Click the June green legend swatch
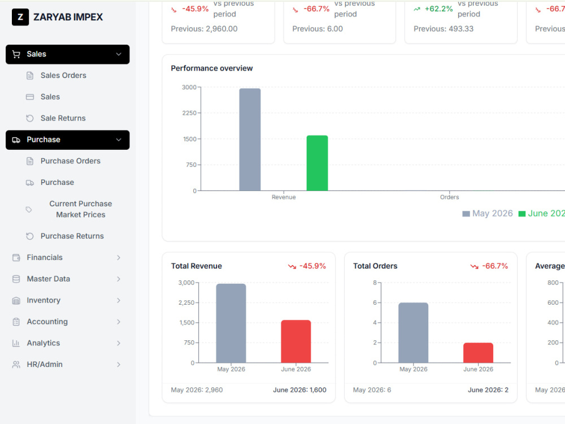Screen dimensions: 565x424 pos(521,214)
